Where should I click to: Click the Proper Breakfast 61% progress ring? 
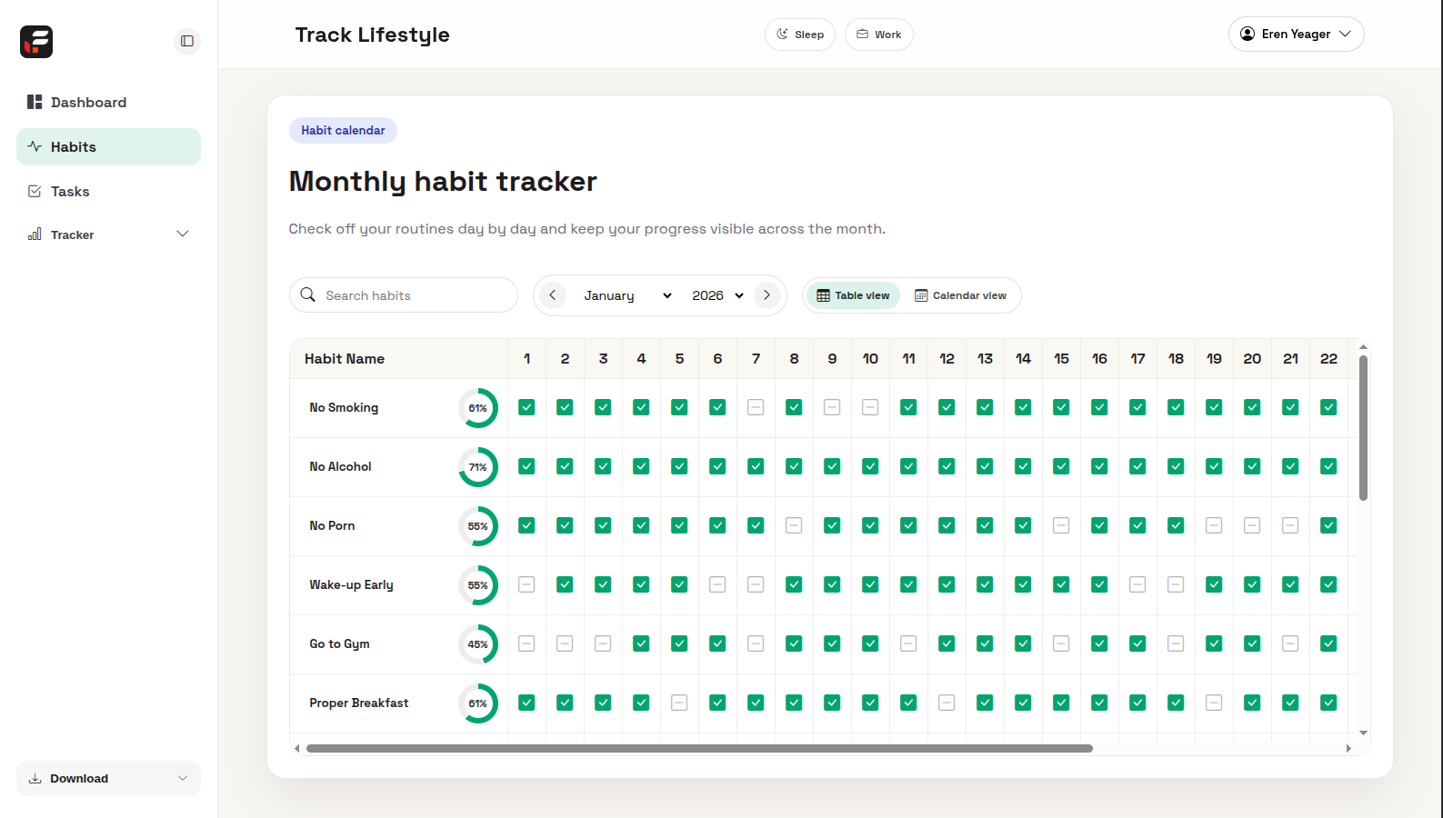click(478, 703)
